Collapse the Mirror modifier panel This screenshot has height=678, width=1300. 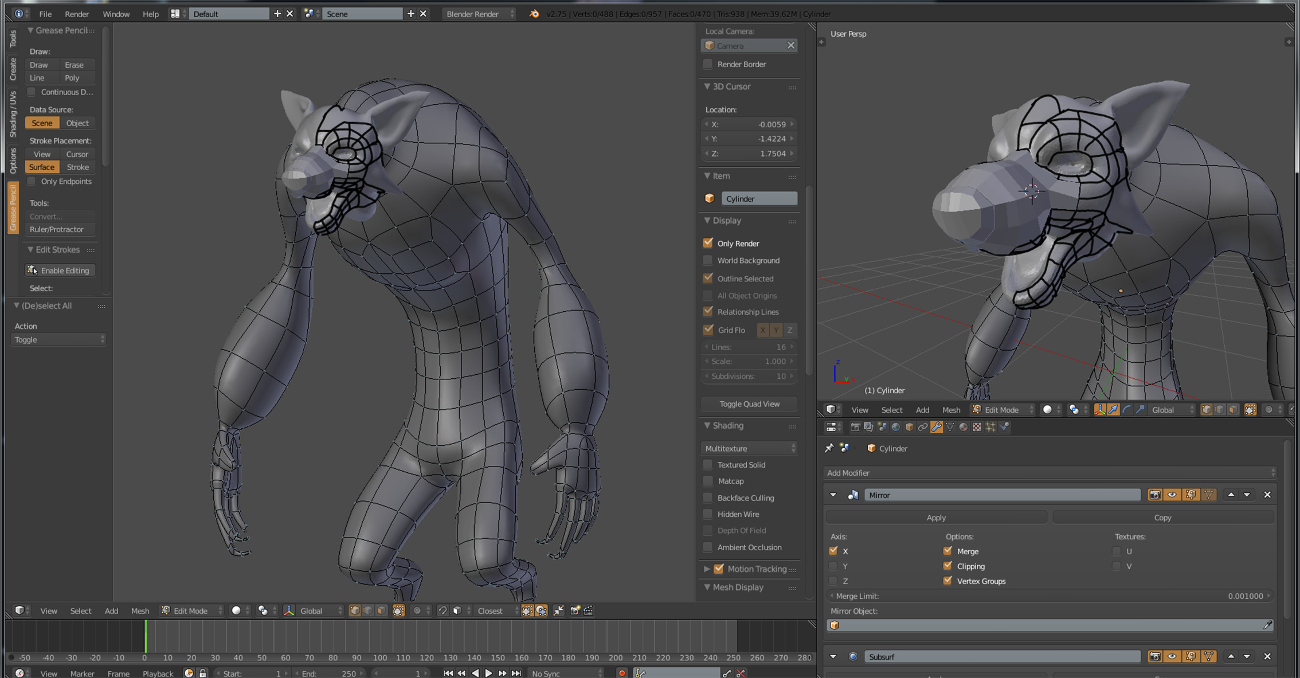pyautogui.click(x=833, y=495)
